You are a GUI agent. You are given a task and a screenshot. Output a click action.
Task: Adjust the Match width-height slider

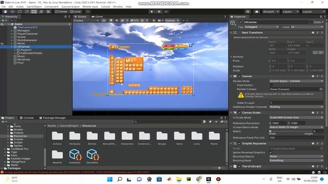click(291, 131)
